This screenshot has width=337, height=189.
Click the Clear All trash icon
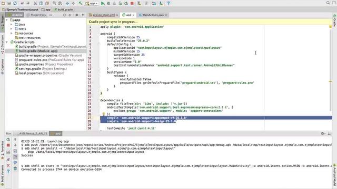[15, 169]
